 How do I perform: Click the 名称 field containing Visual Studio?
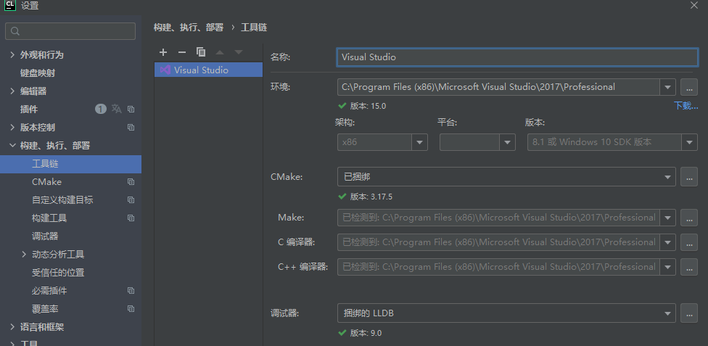pos(517,57)
